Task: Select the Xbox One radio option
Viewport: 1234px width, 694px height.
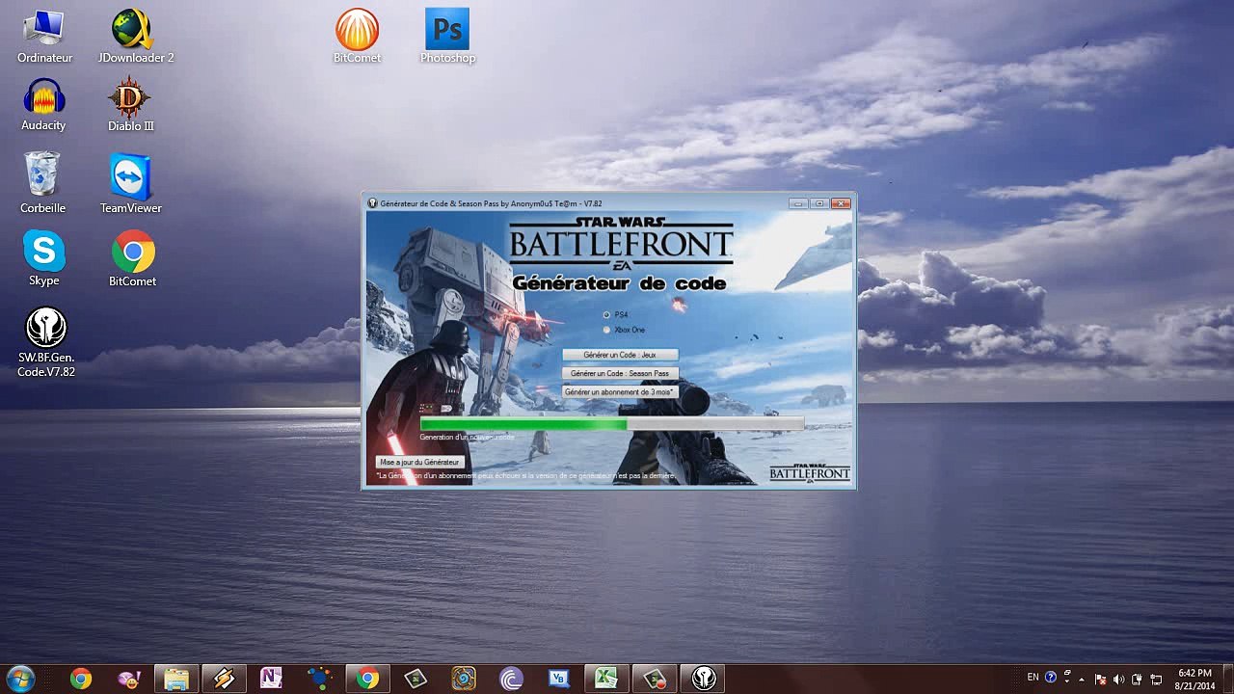Action: point(606,330)
